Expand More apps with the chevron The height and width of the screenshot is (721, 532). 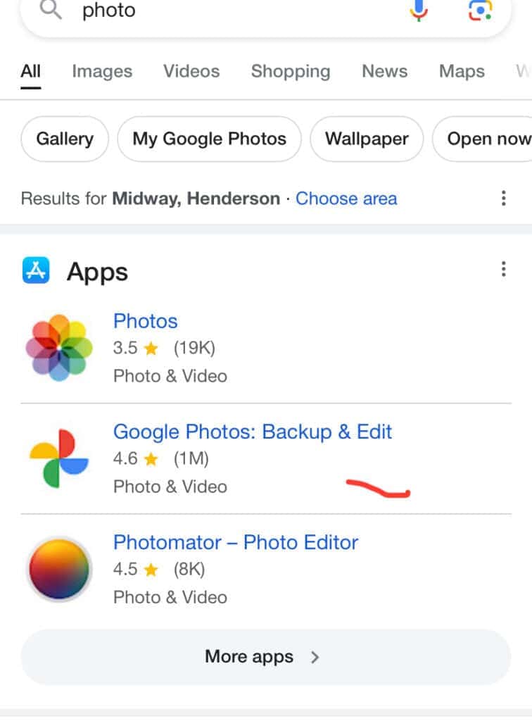click(315, 656)
